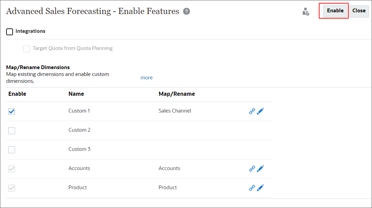
Task: Click the Rename pencil icon for Accounts
Action: pos(260,168)
